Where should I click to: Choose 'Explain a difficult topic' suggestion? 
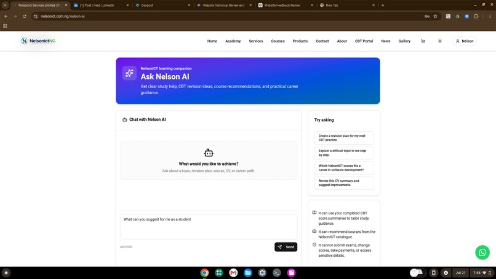point(344,153)
